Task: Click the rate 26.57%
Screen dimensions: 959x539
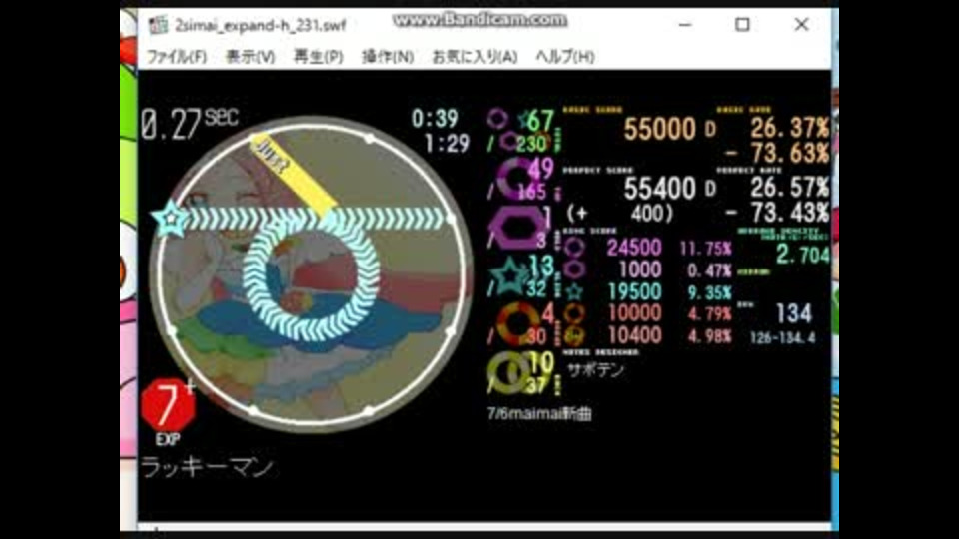Action: pyautogui.click(x=789, y=187)
